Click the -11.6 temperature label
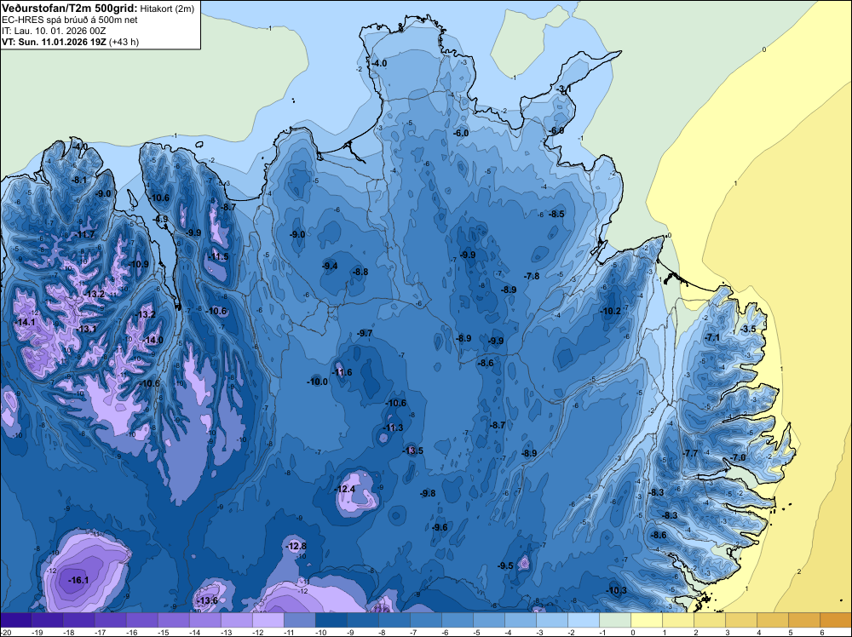The image size is (852, 637). pos(342,372)
